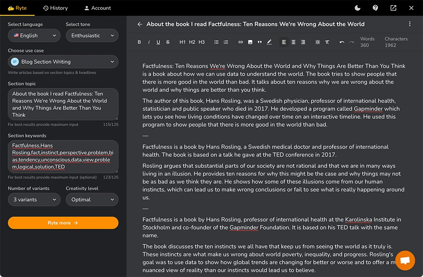Expand the Enthusiastic tone dropdown
The height and width of the screenshot is (277, 423).
coord(92,36)
